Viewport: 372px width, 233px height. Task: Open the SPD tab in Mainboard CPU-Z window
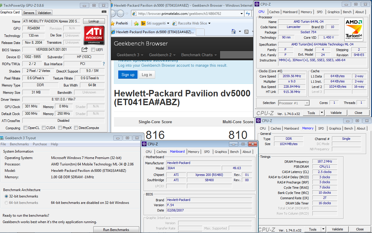pos(207,152)
